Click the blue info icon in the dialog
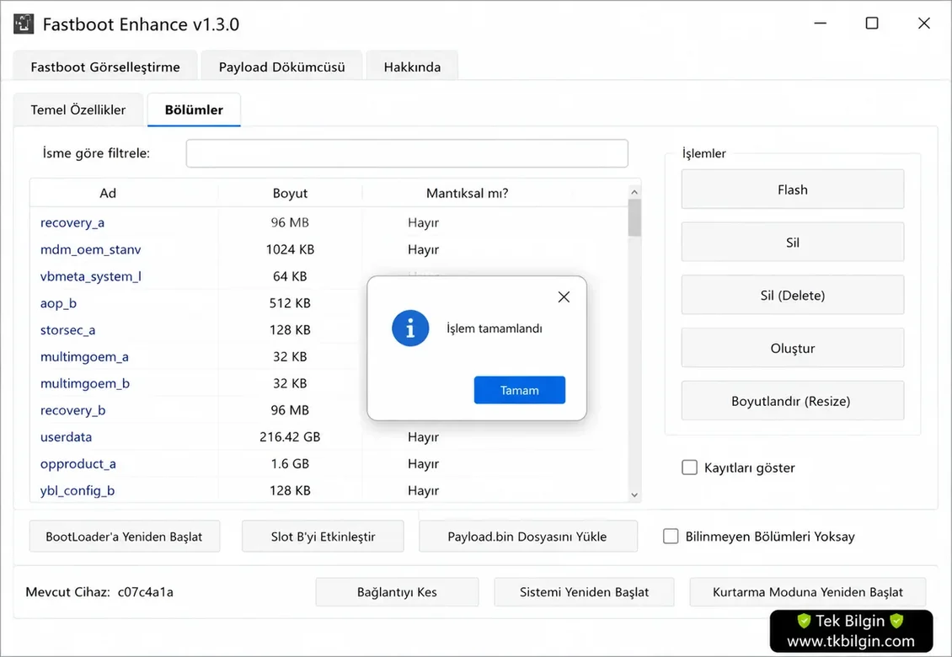The image size is (952, 657). coord(410,328)
